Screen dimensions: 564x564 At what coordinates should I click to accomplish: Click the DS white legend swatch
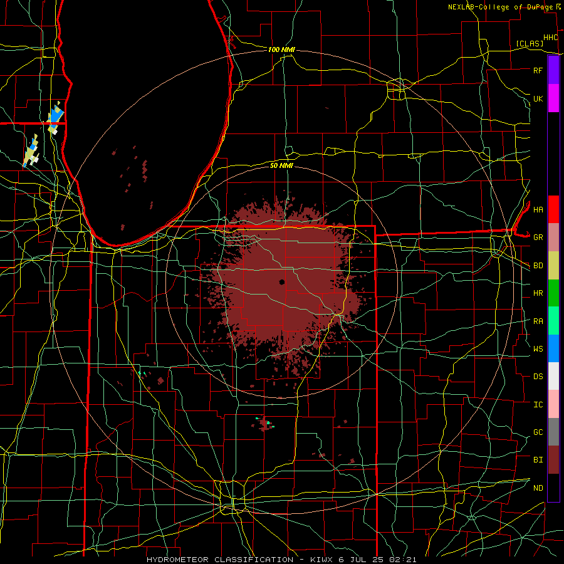click(553, 376)
